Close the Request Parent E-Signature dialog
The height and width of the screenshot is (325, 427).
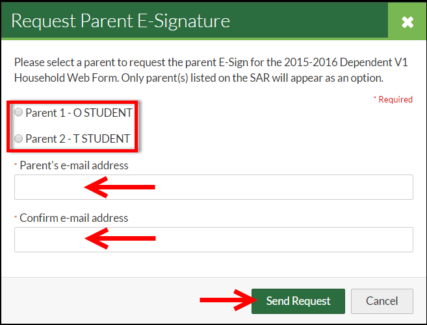tap(407, 22)
